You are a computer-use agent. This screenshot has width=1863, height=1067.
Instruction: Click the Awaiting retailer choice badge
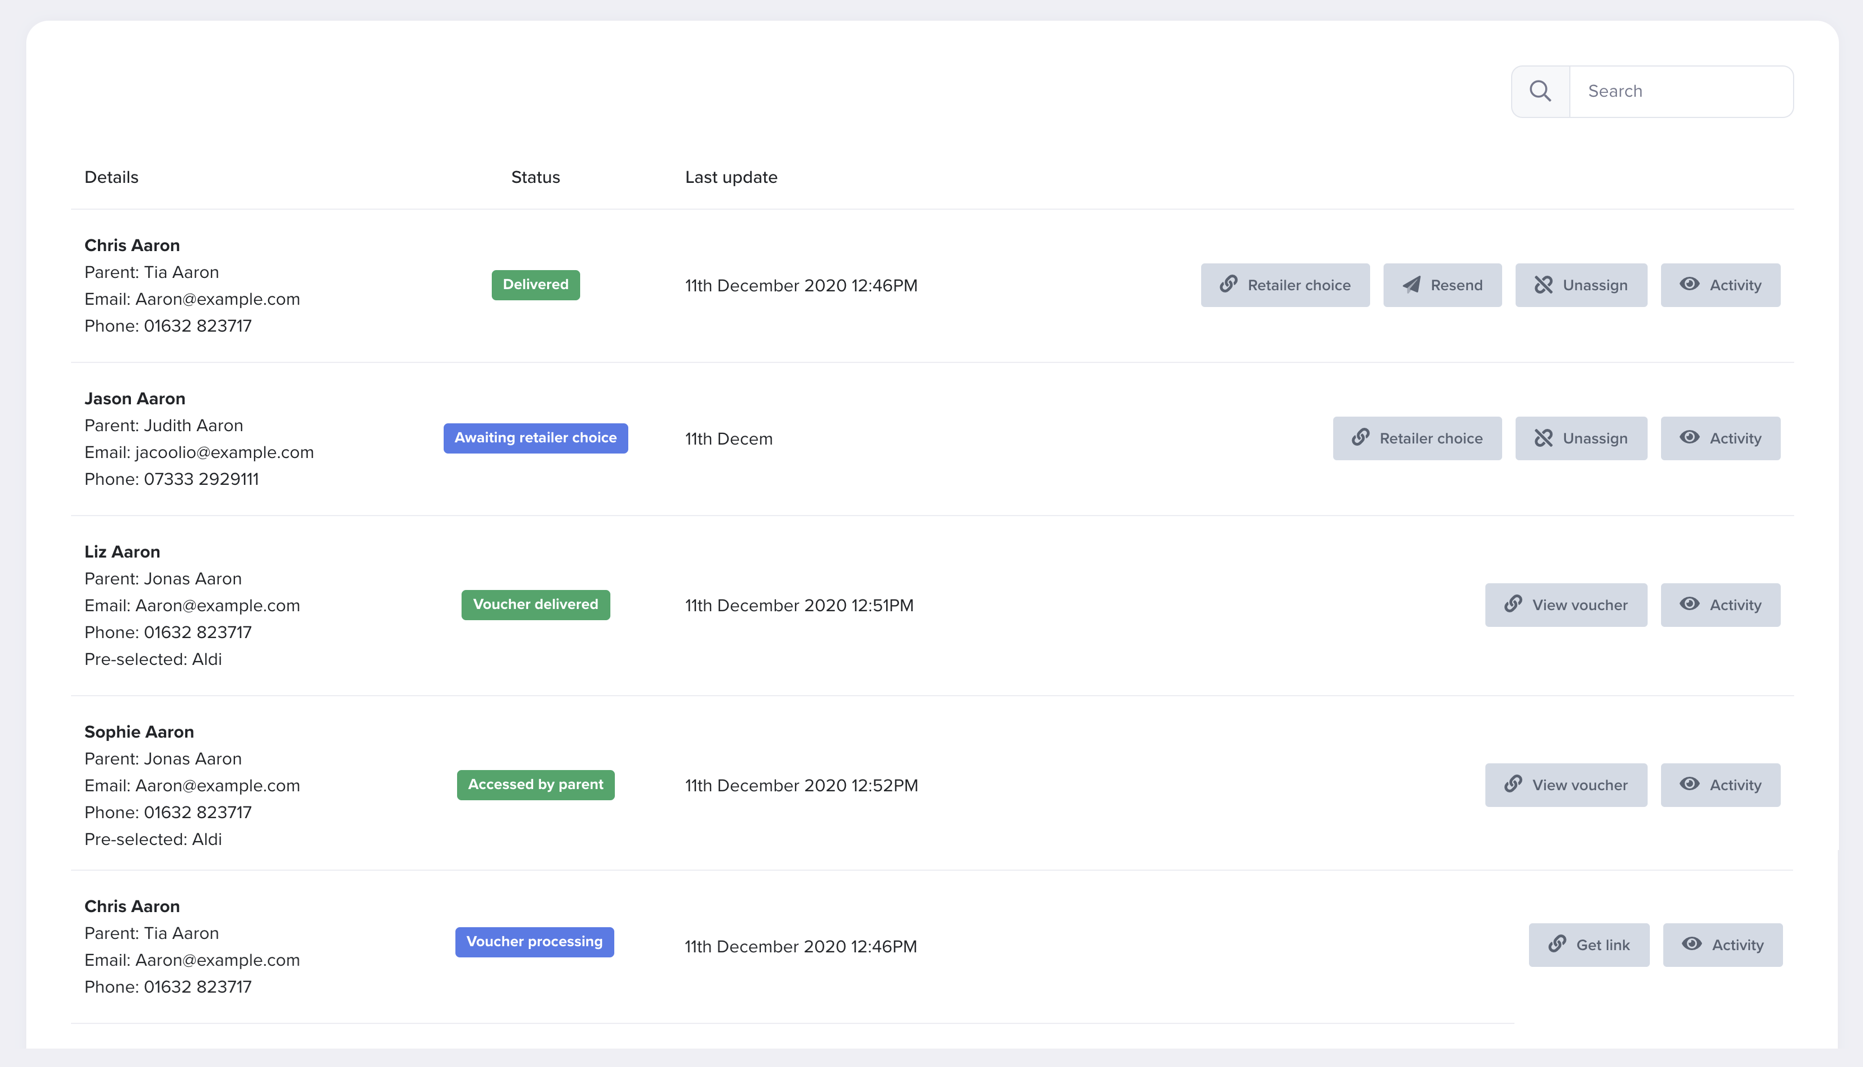535,437
